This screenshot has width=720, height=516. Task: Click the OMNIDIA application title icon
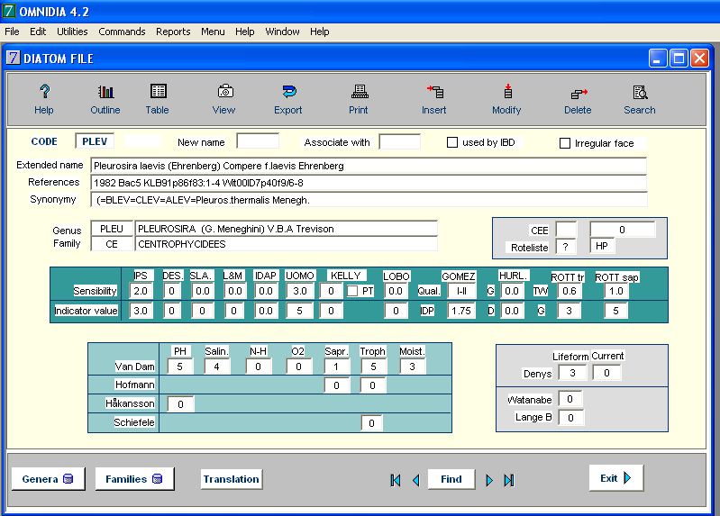pos(9,11)
